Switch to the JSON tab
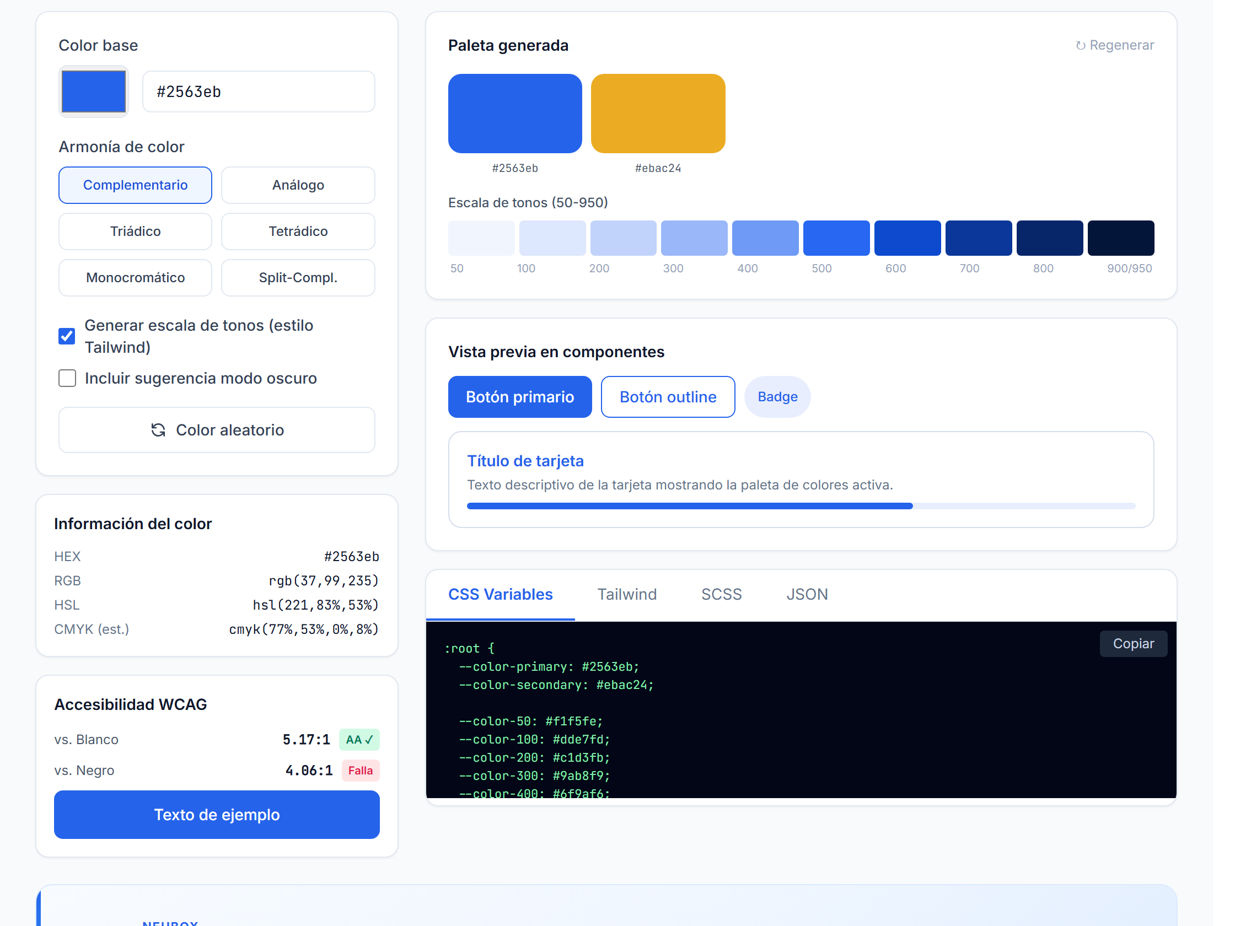1235x926 pixels. [807, 594]
